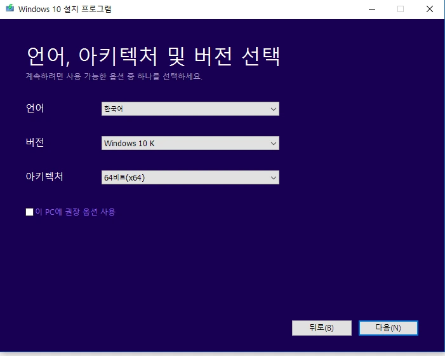Click the 다음(N) button

(x=389, y=328)
